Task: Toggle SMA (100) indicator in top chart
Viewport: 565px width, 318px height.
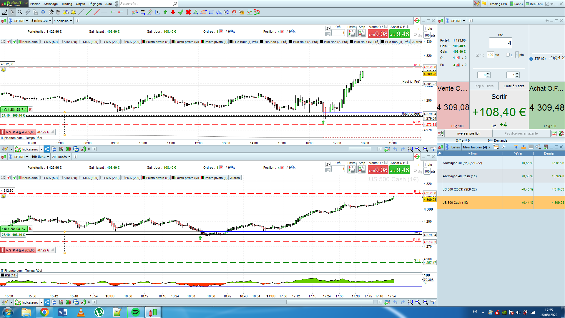Action: [81, 42]
